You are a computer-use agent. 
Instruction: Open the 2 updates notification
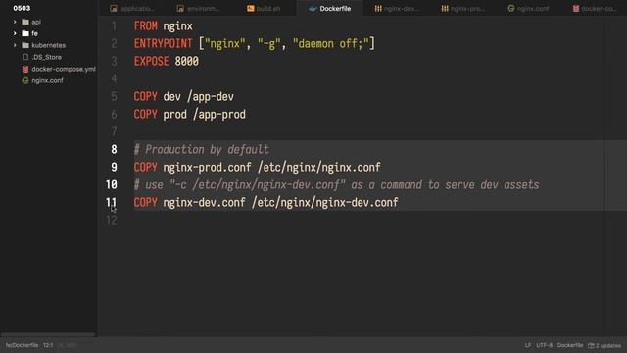pyautogui.click(x=604, y=345)
